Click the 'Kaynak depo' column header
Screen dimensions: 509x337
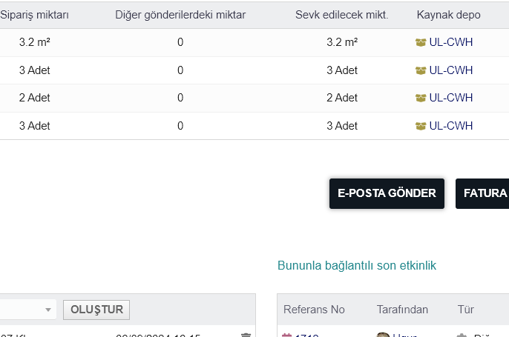[x=449, y=15]
